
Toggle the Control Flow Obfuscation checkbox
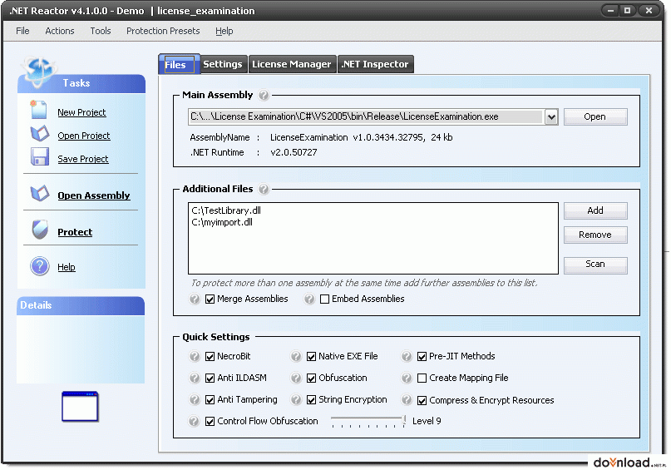click(210, 422)
